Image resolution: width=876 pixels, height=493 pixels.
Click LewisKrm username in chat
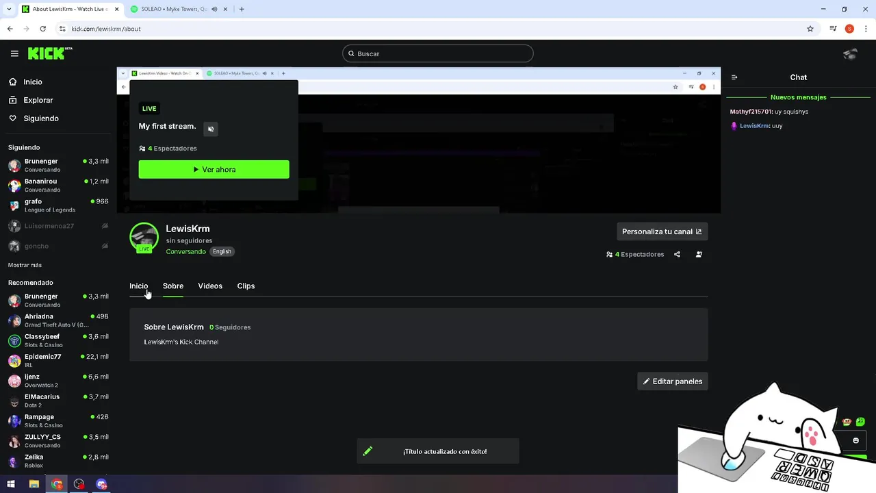point(754,126)
